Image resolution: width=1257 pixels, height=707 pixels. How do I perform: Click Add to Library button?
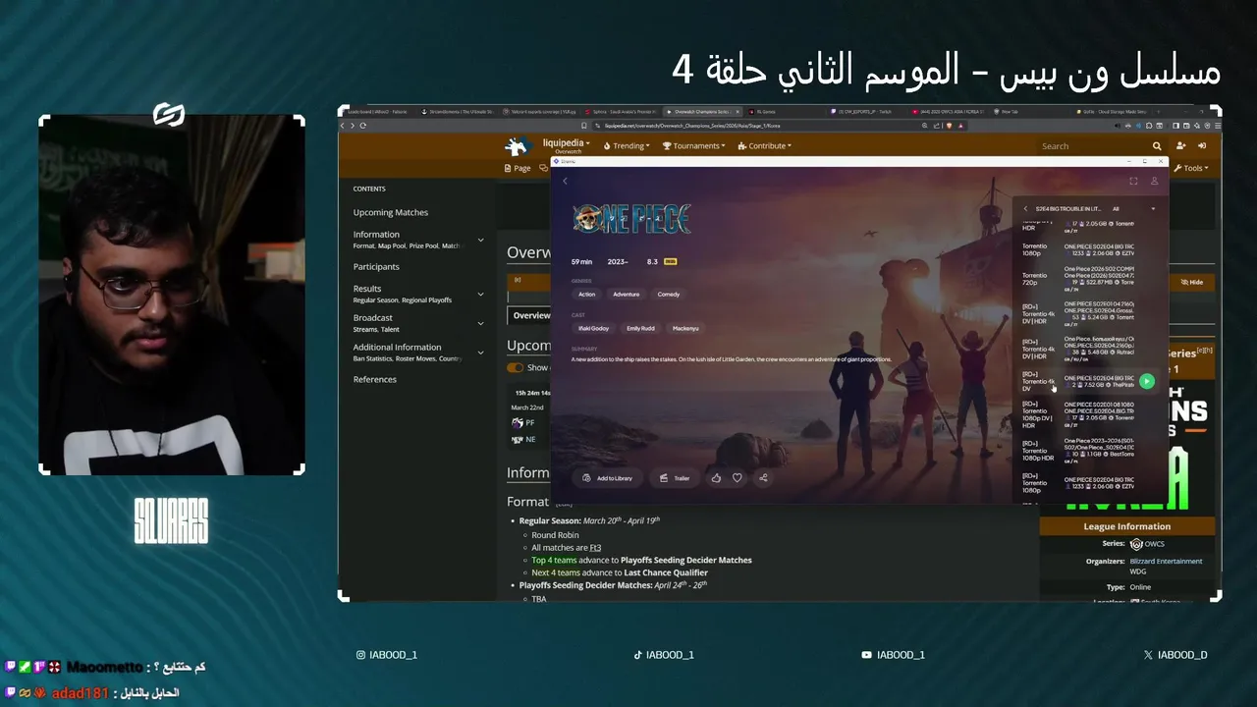[x=608, y=478]
